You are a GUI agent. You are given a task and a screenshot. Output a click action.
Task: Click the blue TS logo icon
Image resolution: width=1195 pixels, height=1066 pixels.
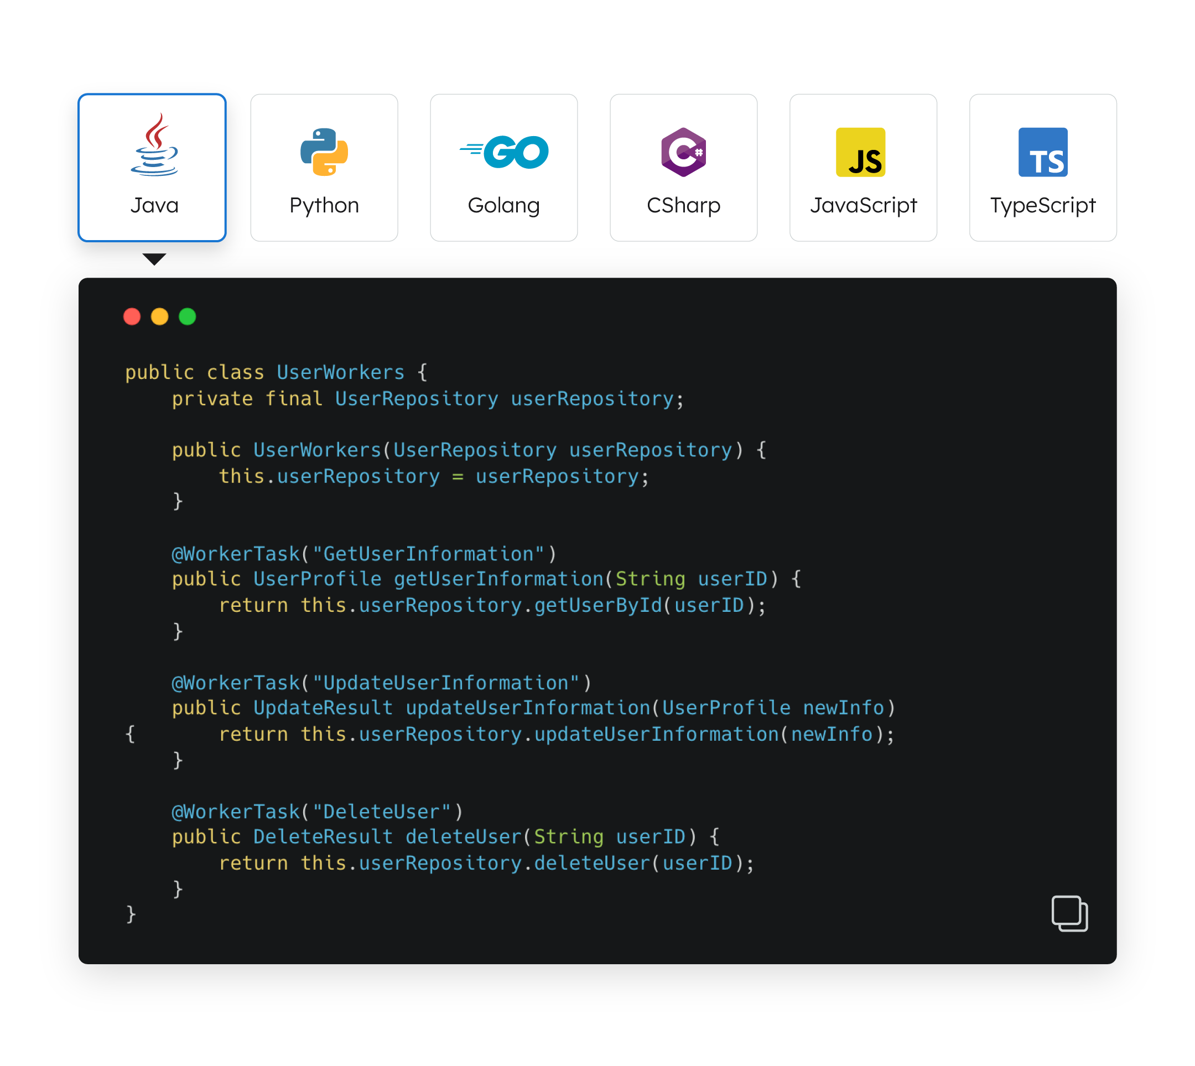click(1043, 152)
